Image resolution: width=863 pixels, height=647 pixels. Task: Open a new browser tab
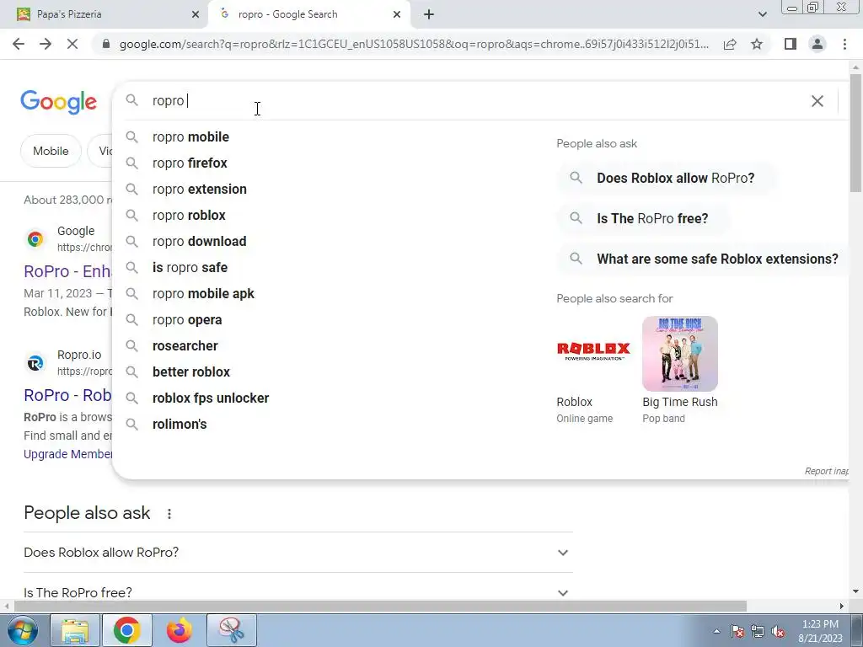pos(429,14)
